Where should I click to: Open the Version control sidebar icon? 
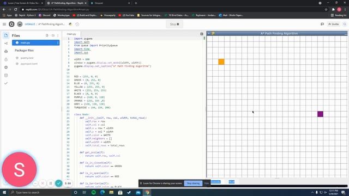coord(6,44)
